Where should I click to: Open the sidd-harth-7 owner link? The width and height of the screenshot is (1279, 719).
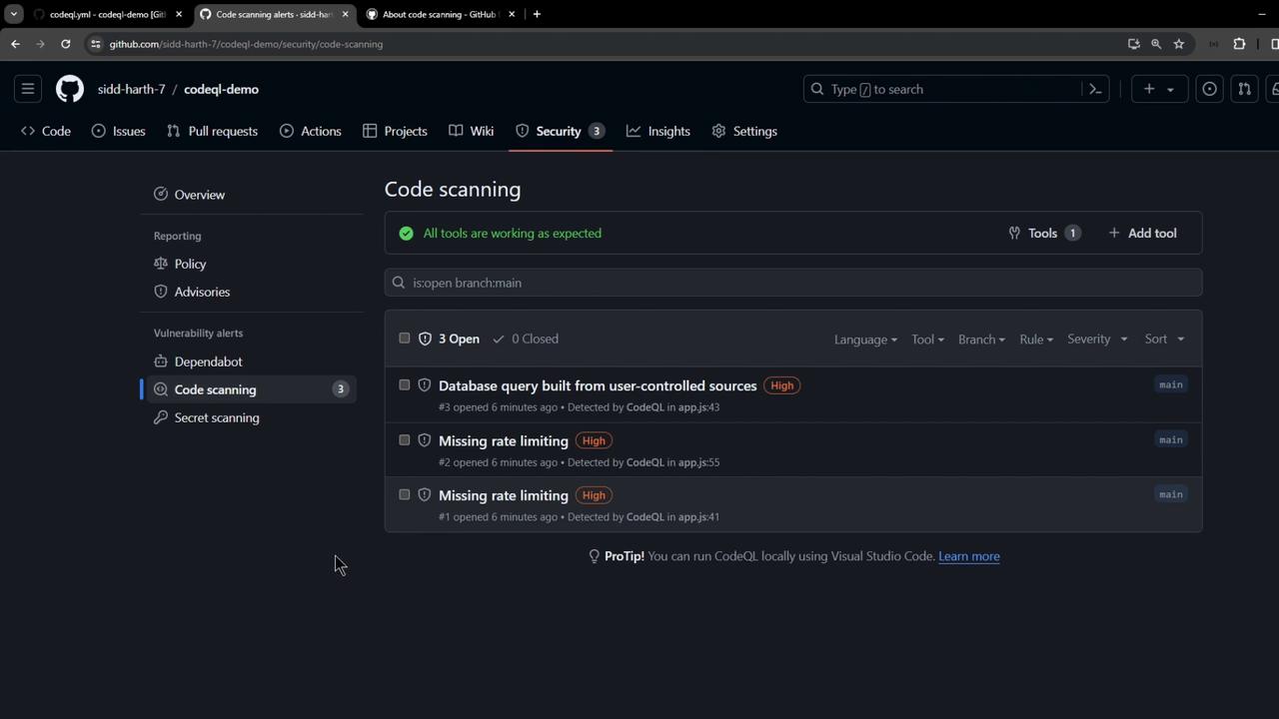pos(132,89)
